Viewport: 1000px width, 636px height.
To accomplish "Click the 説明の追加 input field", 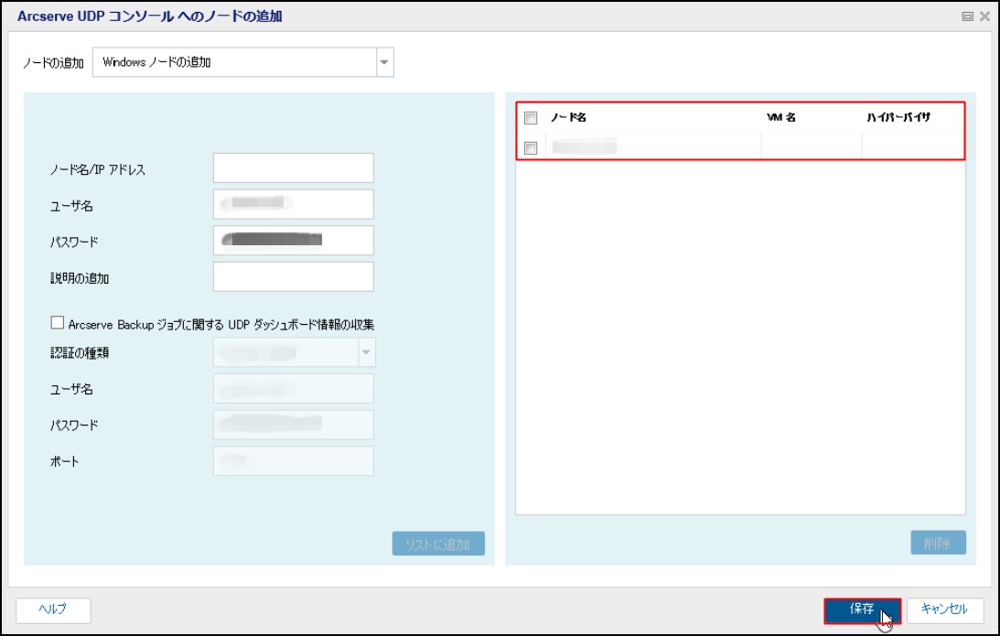I will tap(294, 277).
